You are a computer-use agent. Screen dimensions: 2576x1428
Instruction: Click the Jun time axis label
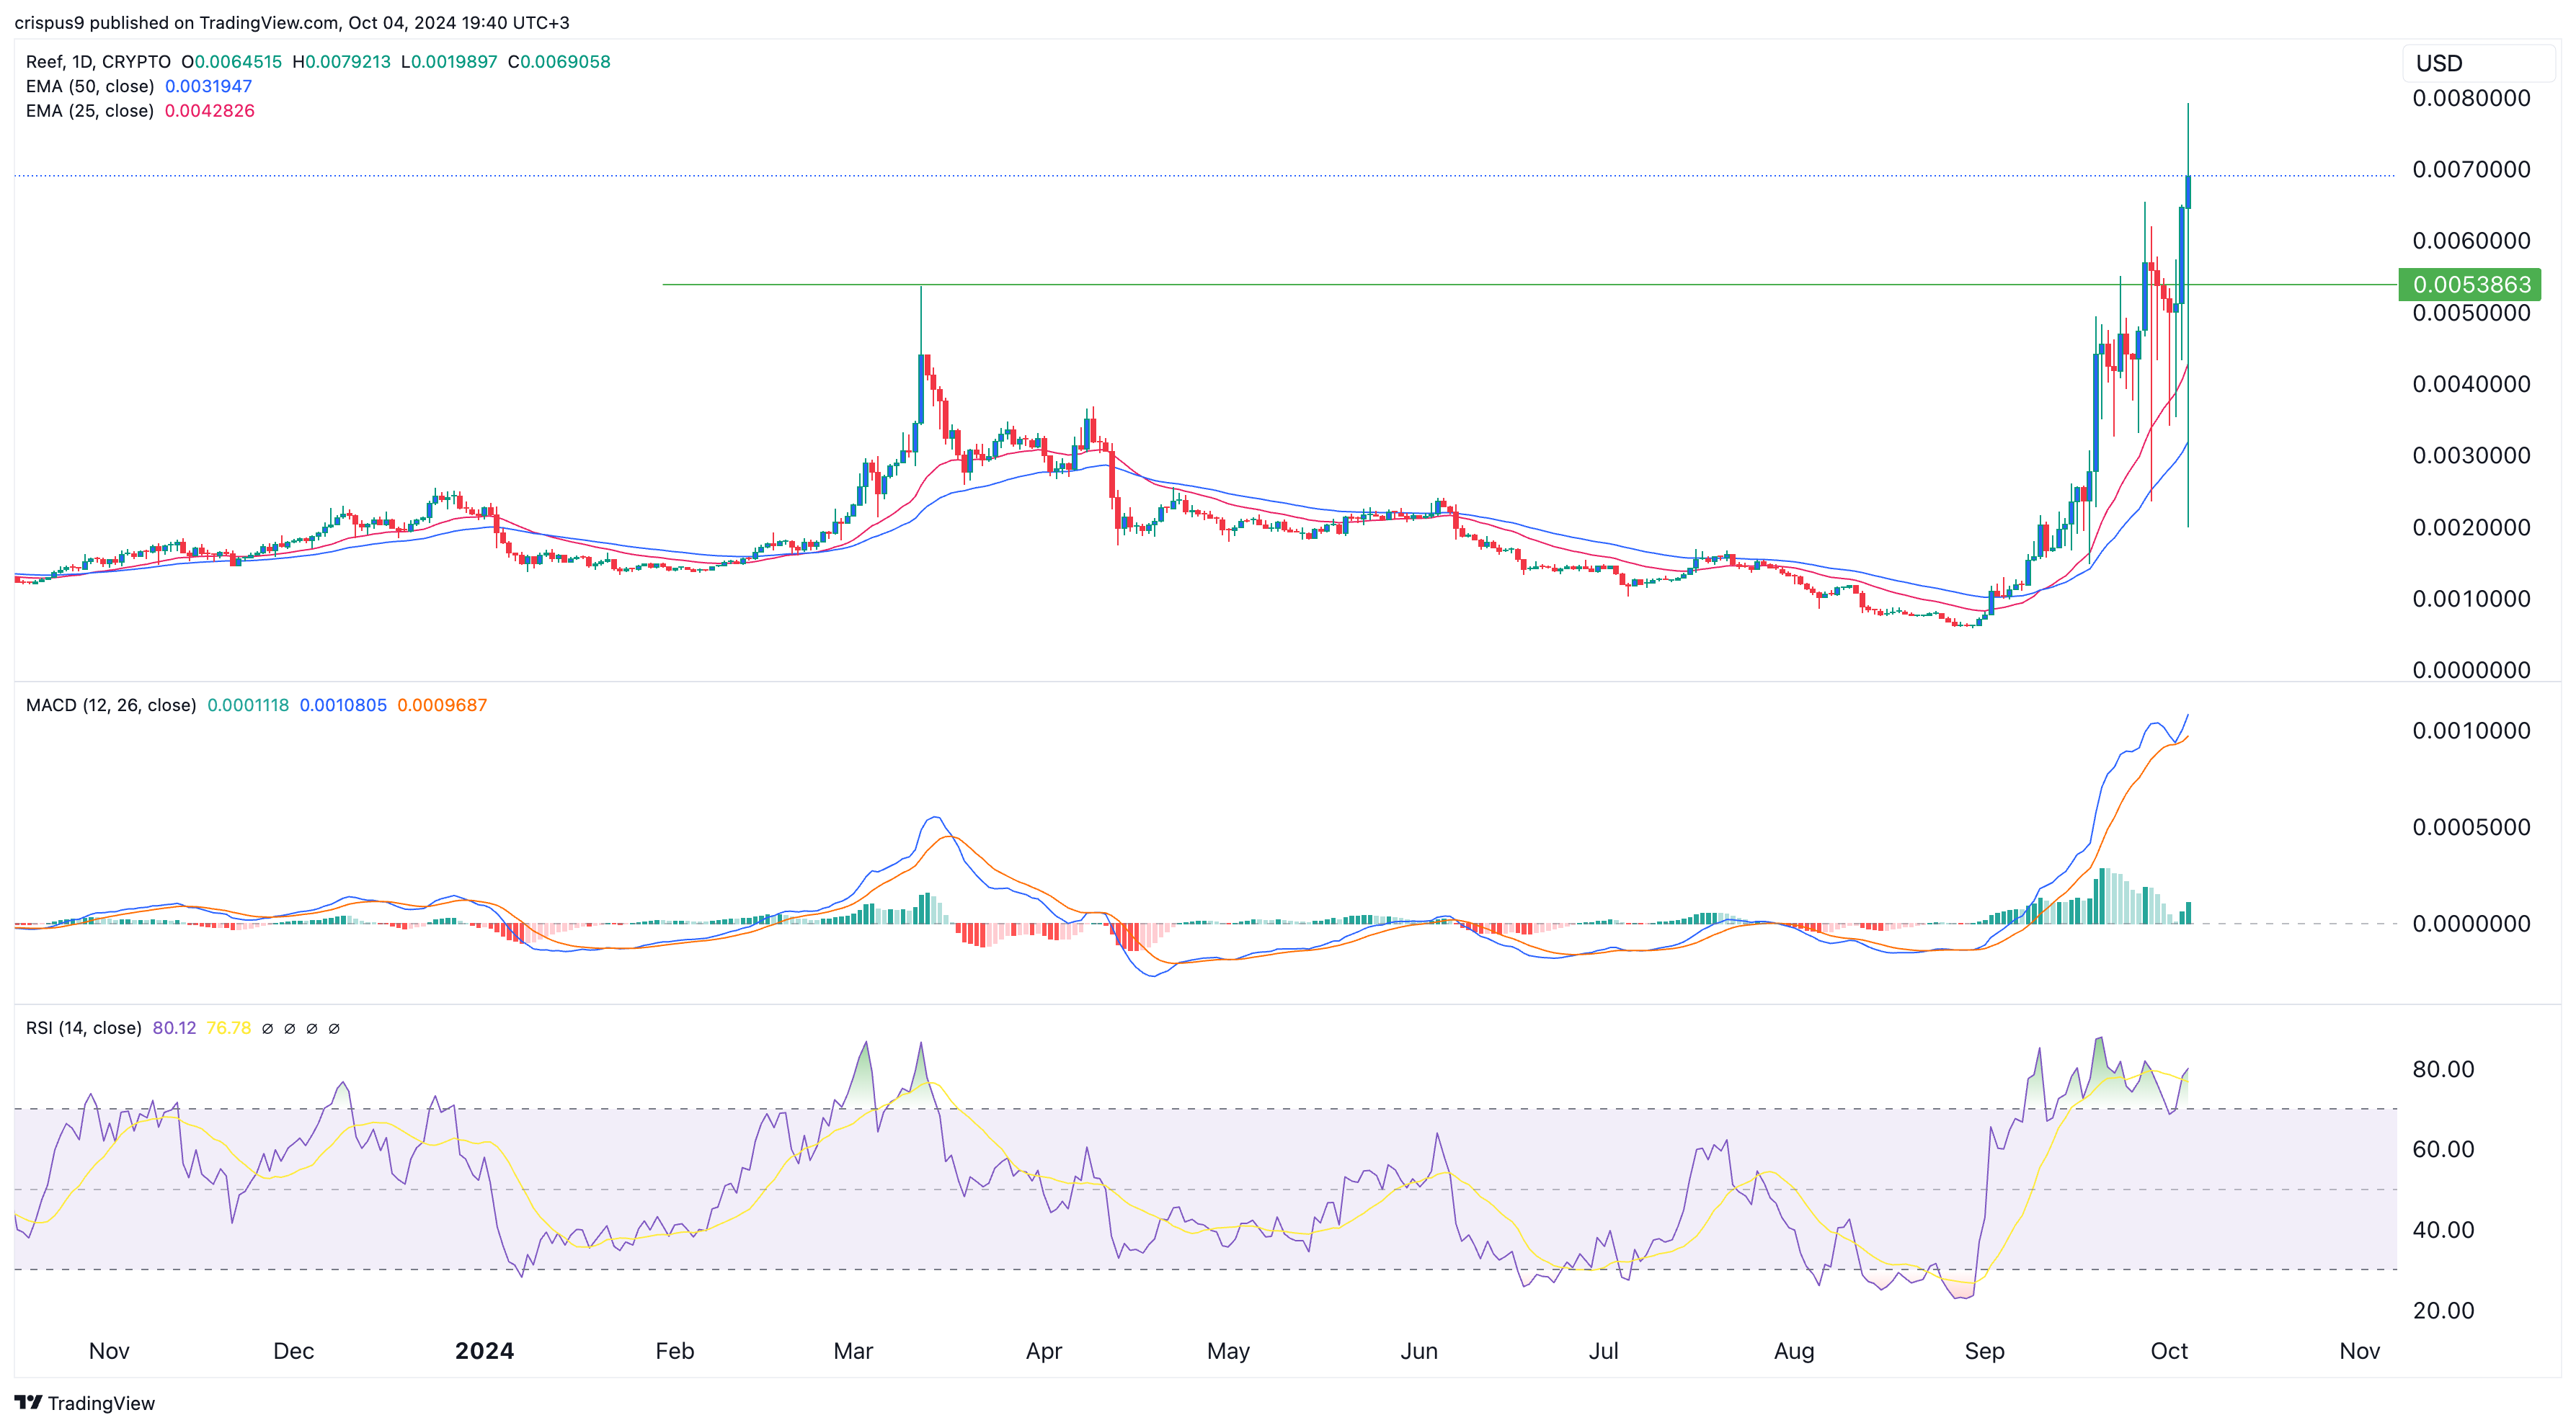1419,1351
